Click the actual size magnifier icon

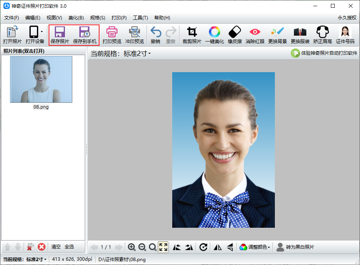click(152, 247)
